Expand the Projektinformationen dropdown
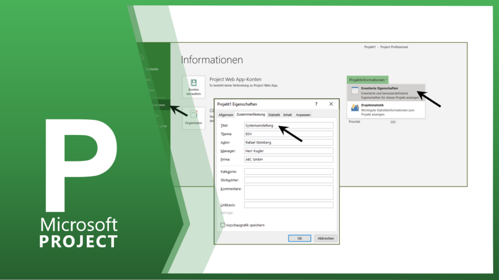Image resolution: width=499 pixels, height=280 pixels. point(367,80)
